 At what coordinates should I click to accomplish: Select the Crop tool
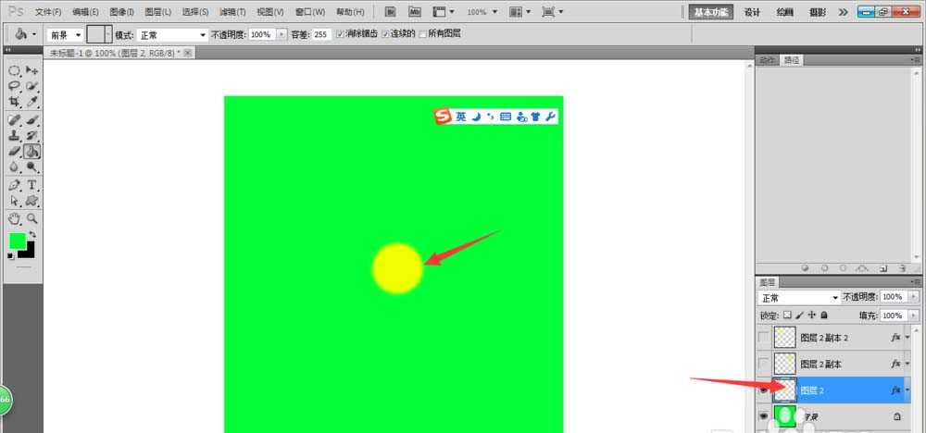coord(14,102)
